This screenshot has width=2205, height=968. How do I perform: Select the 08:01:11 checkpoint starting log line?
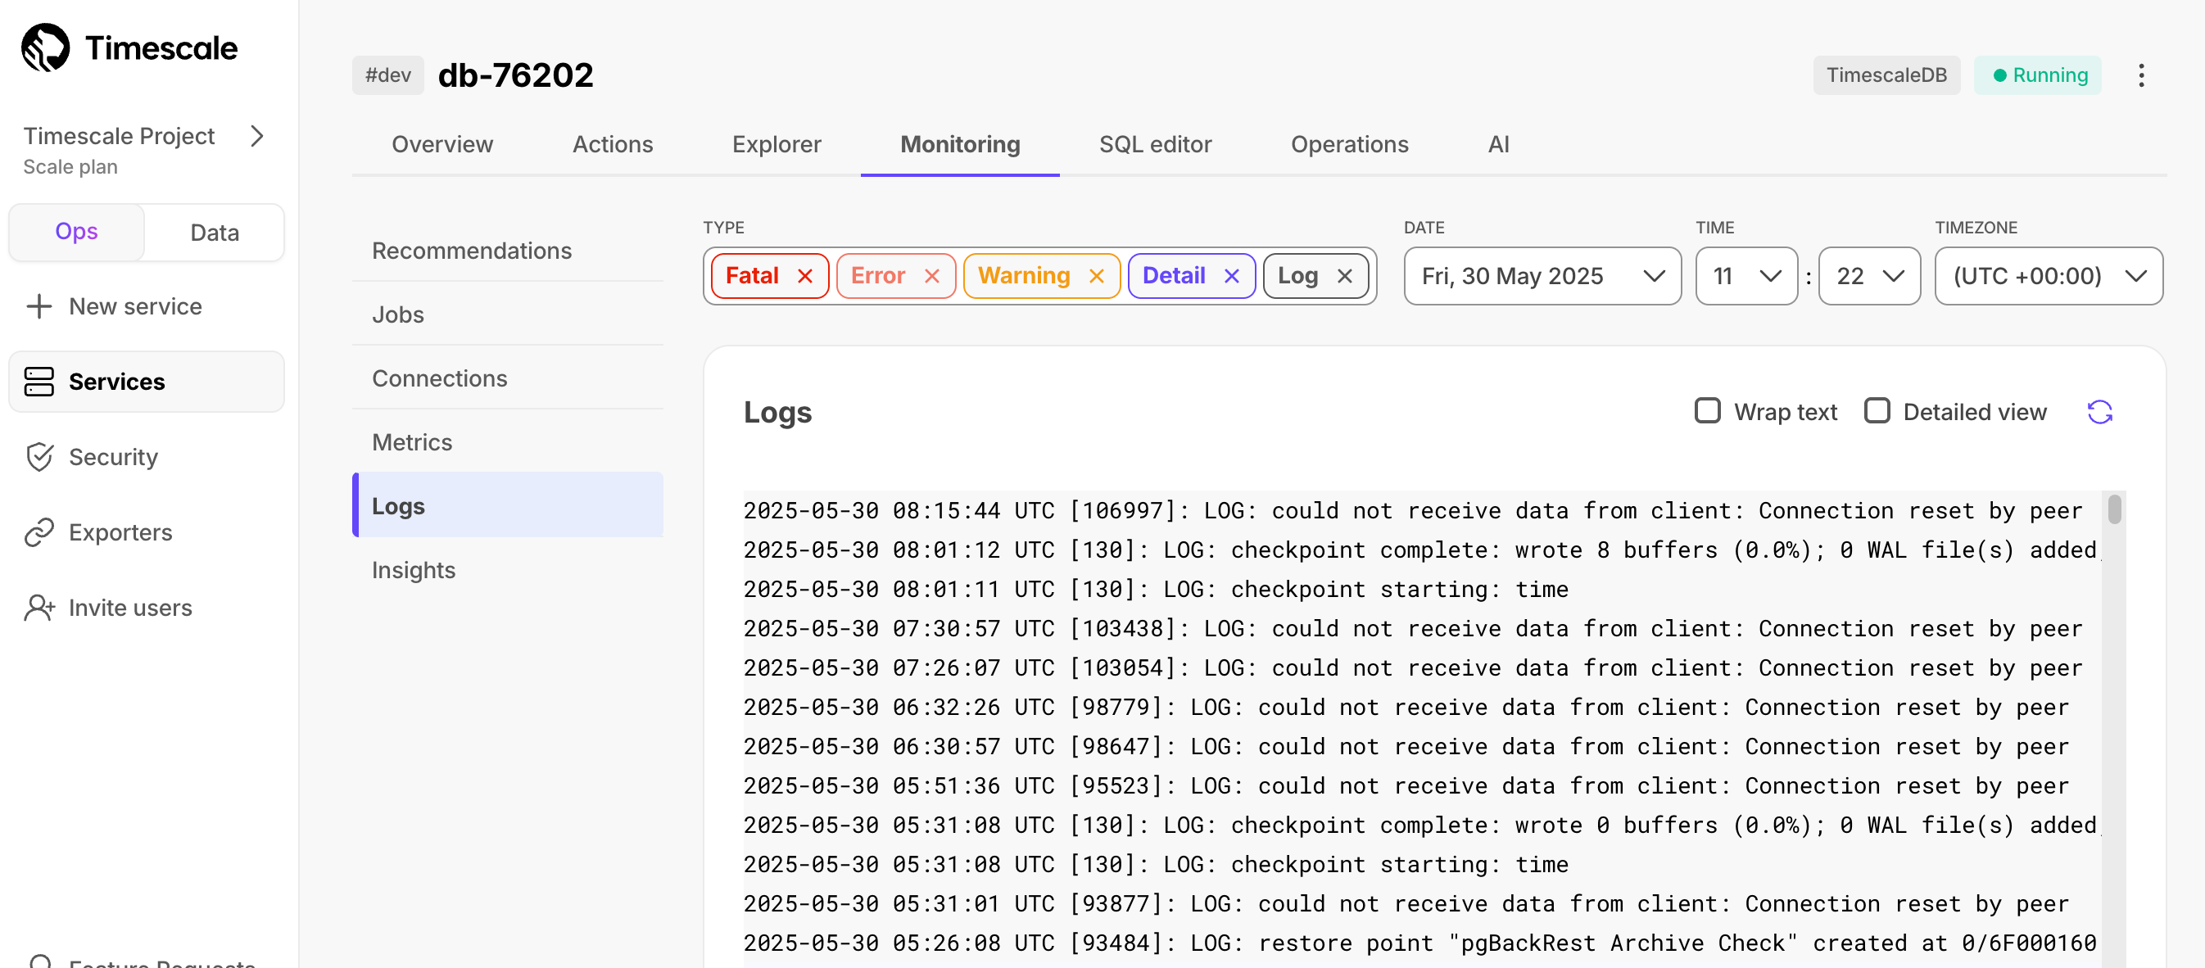[x=1156, y=590]
